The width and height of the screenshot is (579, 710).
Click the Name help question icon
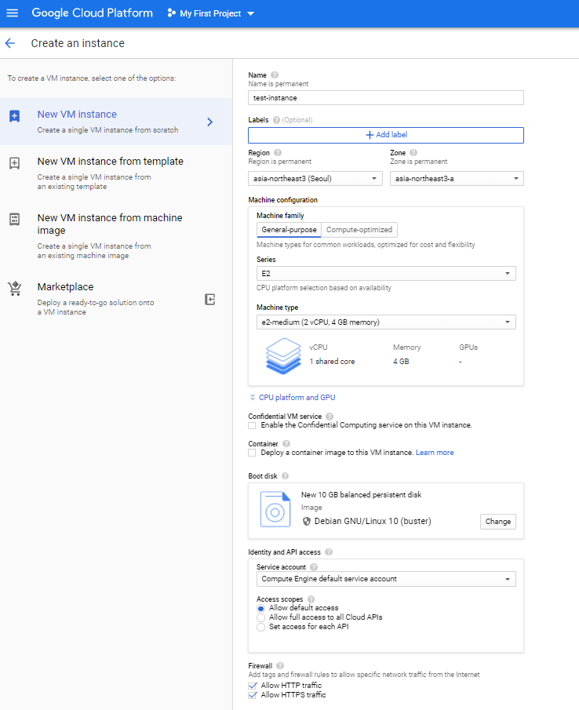[x=275, y=75]
